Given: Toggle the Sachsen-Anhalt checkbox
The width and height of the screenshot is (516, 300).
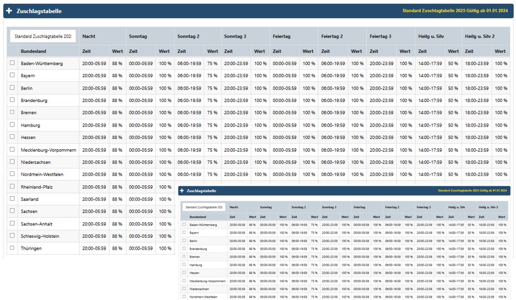Looking at the screenshot, I should pos(12,223).
